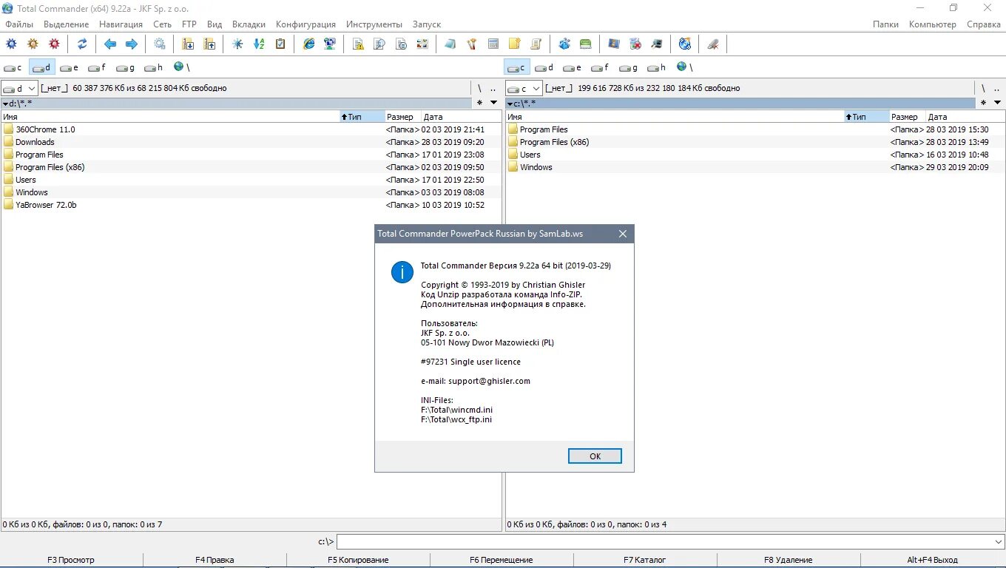Expand right panel directory history arrow
Image resolution: width=1006 pixels, height=568 pixels.
tap(999, 103)
